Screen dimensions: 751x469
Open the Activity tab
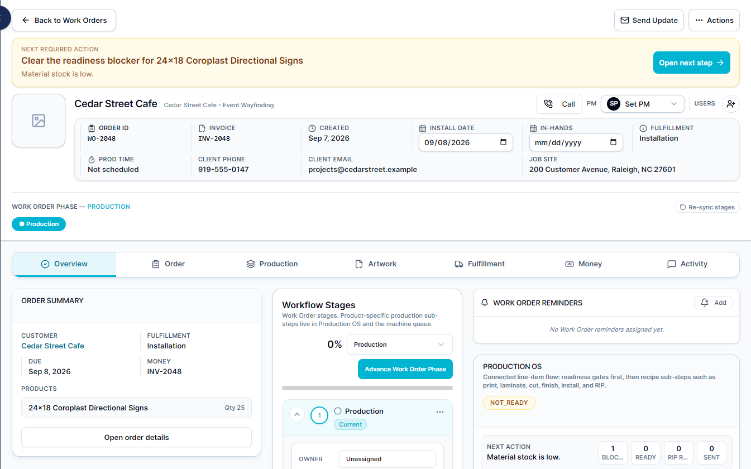tap(687, 264)
